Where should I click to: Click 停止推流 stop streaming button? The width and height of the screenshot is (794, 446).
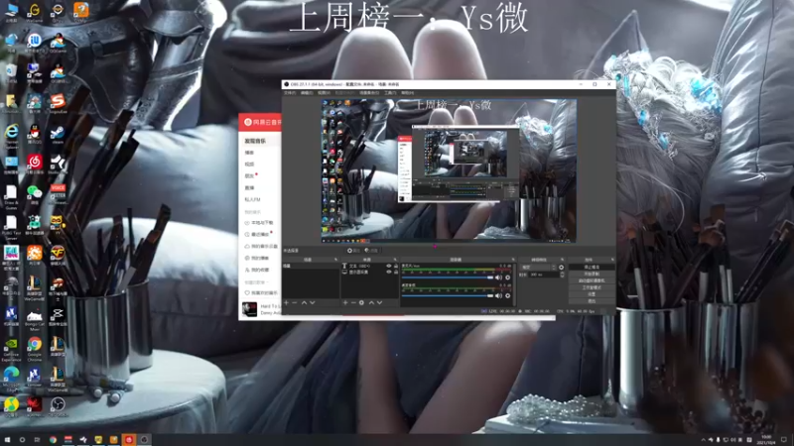(592, 267)
